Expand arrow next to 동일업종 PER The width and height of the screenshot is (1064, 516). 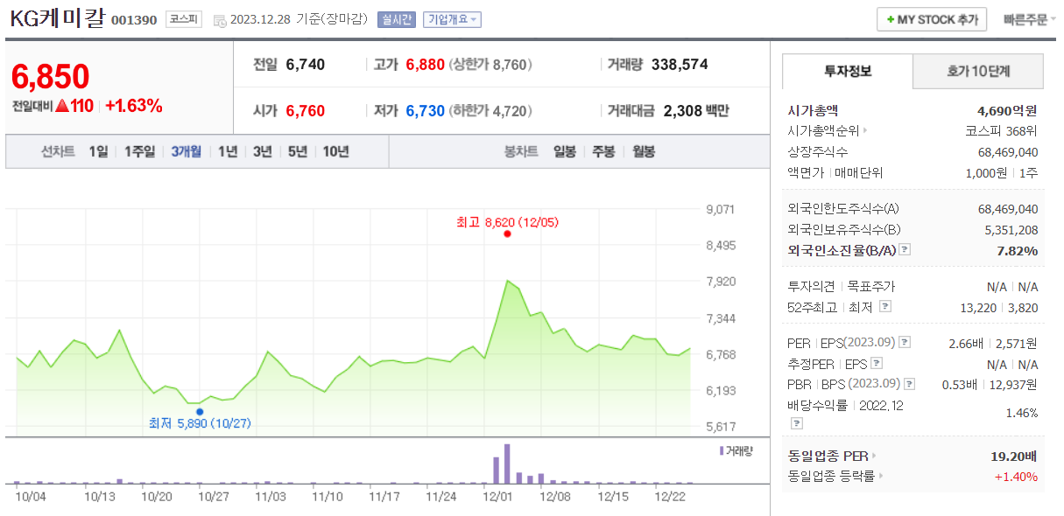click(x=873, y=456)
